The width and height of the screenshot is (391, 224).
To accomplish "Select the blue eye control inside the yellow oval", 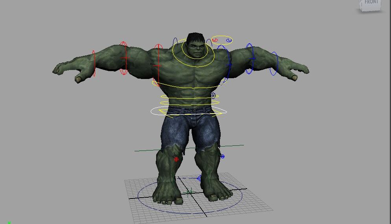I will pyautogui.click(x=229, y=40).
